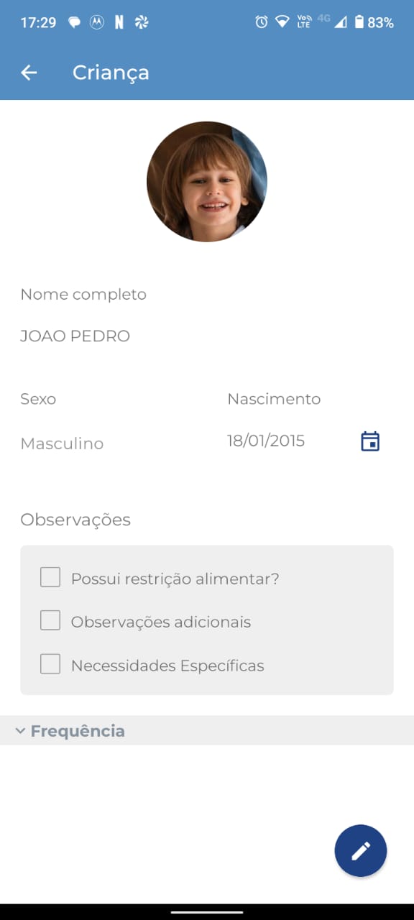Tap the back arrow icon
Image resolution: width=414 pixels, height=920 pixels.
(x=29, y=73)
